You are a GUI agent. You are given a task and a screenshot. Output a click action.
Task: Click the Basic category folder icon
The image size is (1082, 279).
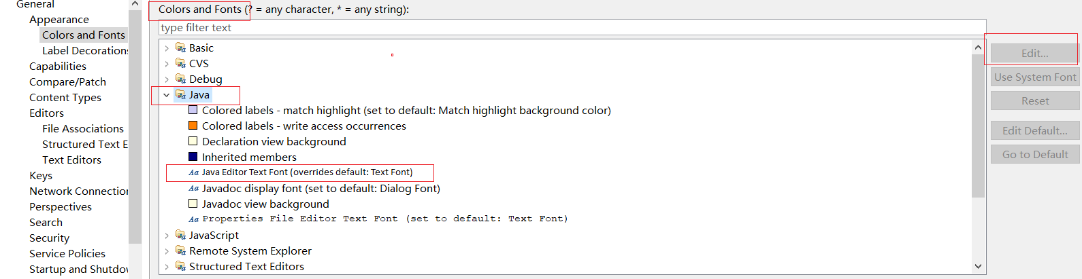tap(180, 48)
